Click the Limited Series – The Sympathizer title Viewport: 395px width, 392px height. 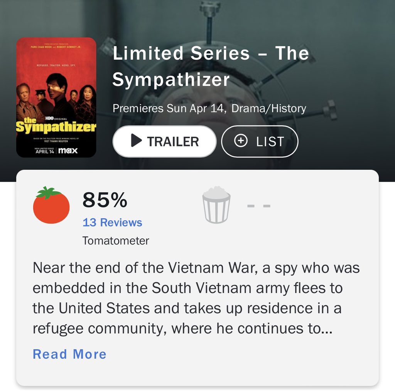coord(211,66)
